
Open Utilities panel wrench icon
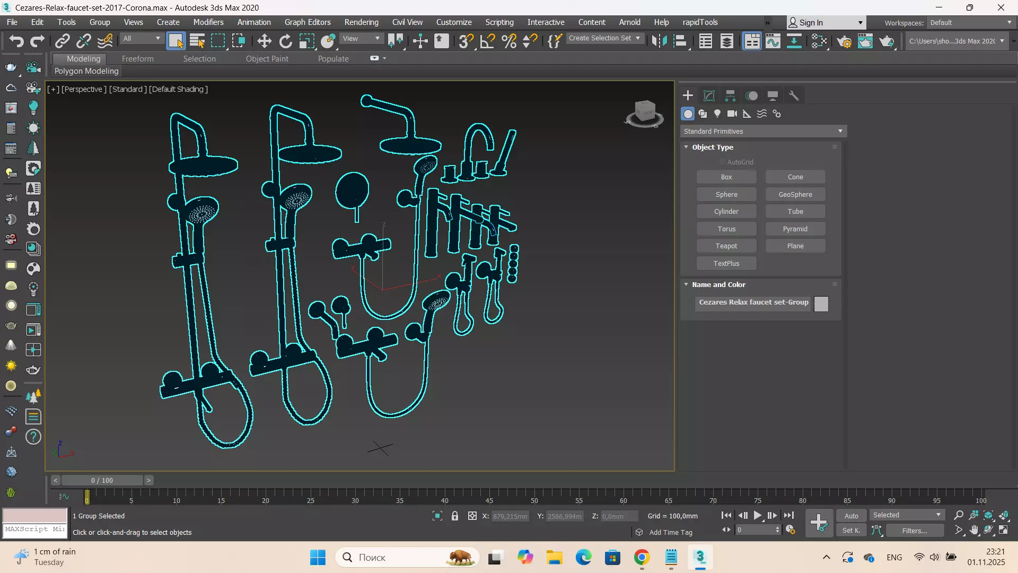tap(794, 95)
